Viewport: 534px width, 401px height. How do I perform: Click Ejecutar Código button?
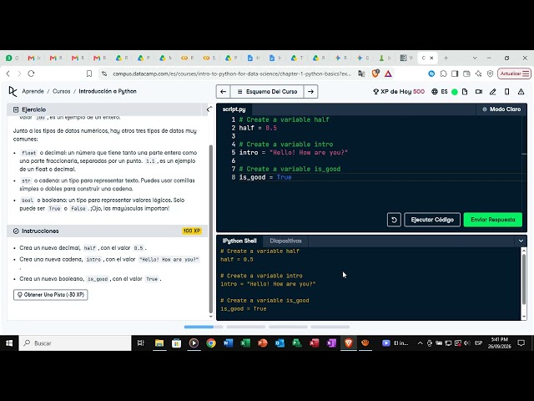tap(432, 220)
